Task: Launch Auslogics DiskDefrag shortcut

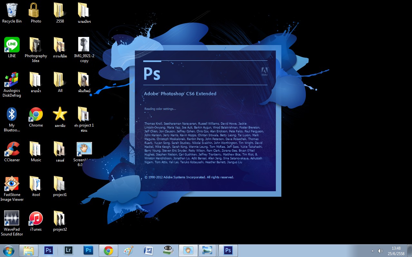Action: pos(12,84)
